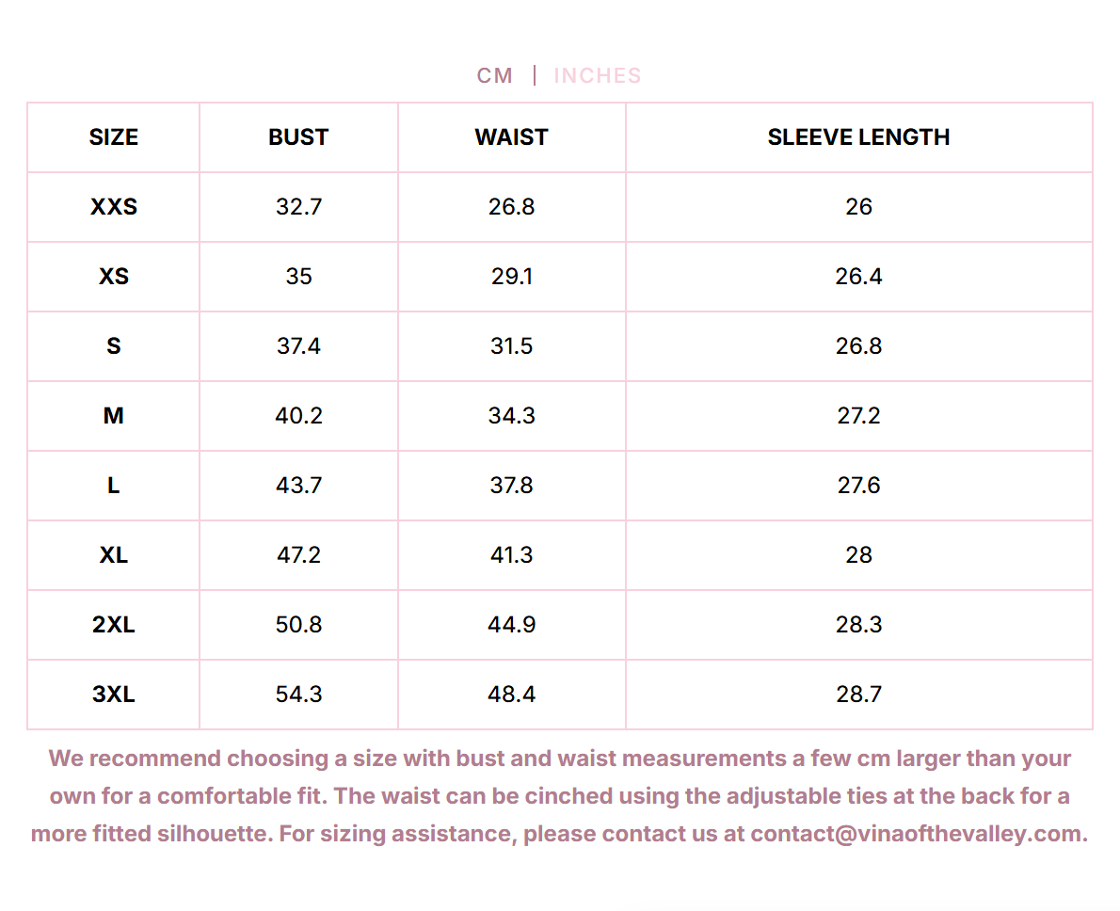Screen dimensions: 1120x911
Task: Click the 32.7 bust value for XXS
Action: pyautogui.click(x=298, y=206)
